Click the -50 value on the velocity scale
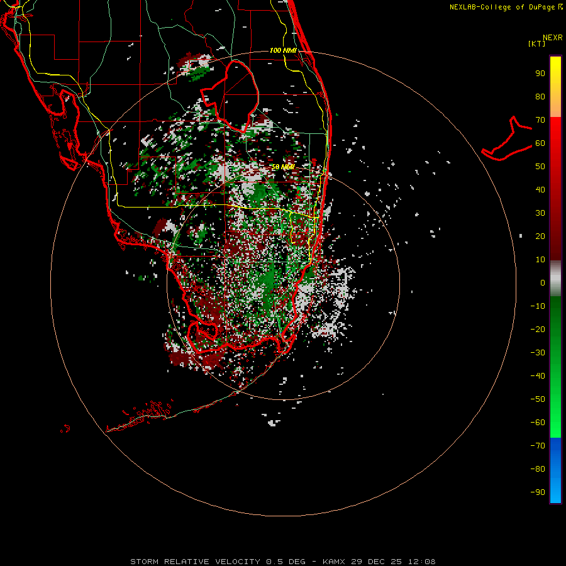The height and width of the screenshot is (566, 566). tap(538, 399)
